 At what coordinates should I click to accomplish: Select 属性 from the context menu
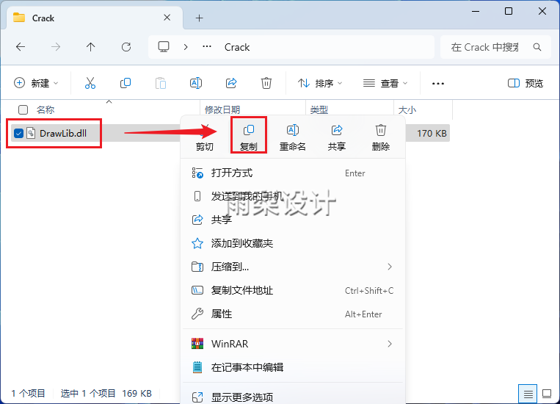pos(293,314)
